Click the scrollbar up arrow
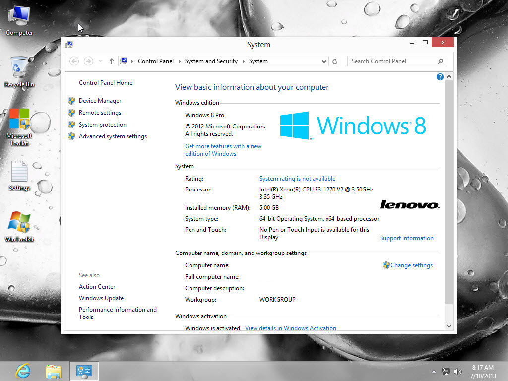 pos(449,77)
